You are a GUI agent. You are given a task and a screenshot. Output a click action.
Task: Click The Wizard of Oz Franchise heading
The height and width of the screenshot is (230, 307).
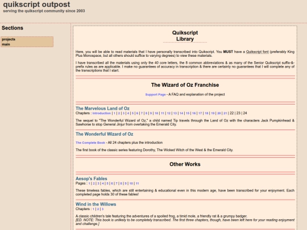click(x=185, y=85)
